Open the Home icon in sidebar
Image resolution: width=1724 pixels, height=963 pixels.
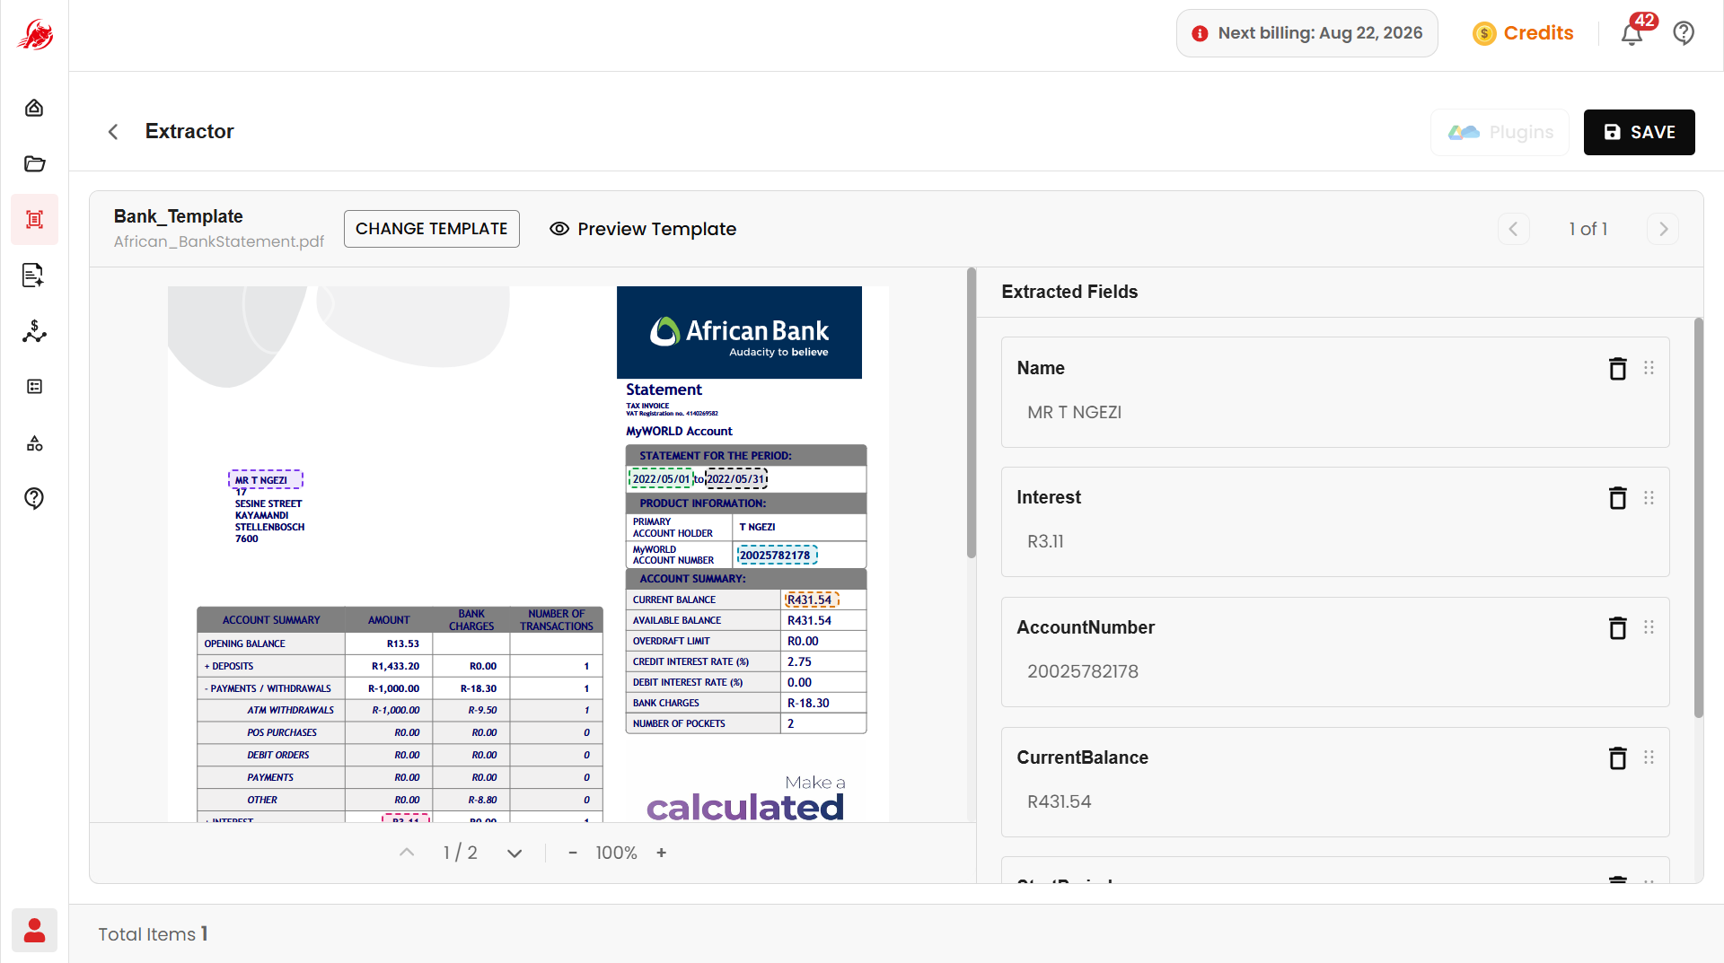click(34, 108)
